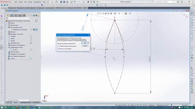The image size is (195, 109).
Task: Switch to the Поверхности ribbon tab
Action: [x=12, y=8]
